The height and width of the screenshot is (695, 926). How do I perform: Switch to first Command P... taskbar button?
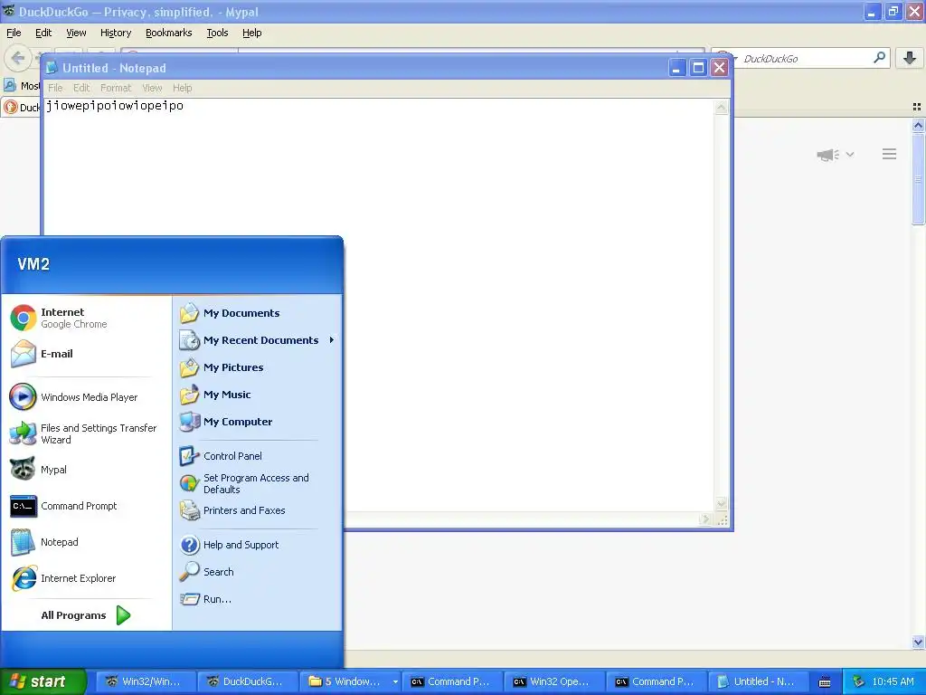point(450,682)
